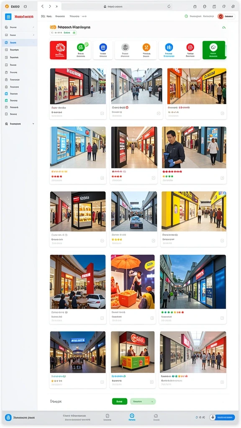Toggle checkbox on yellow storefront card
Viewport: 241px width, 428px height.
[x=222, y=241]
